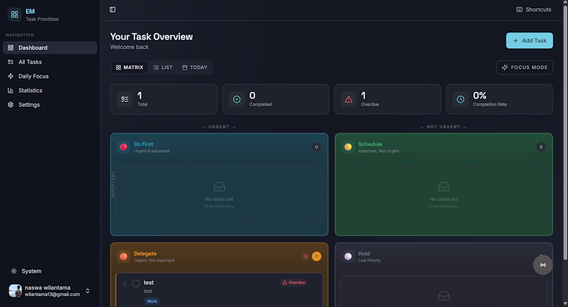Enable Focus Mode
568x307 pixels.
(525, 67)
